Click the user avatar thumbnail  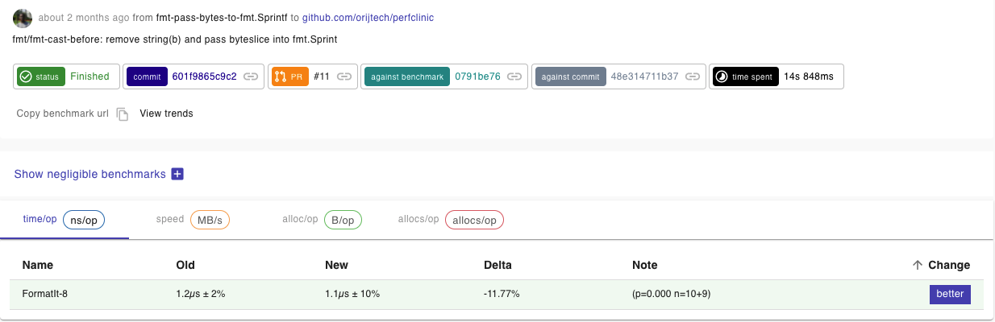pyautogui.click(x=23, y=18)
